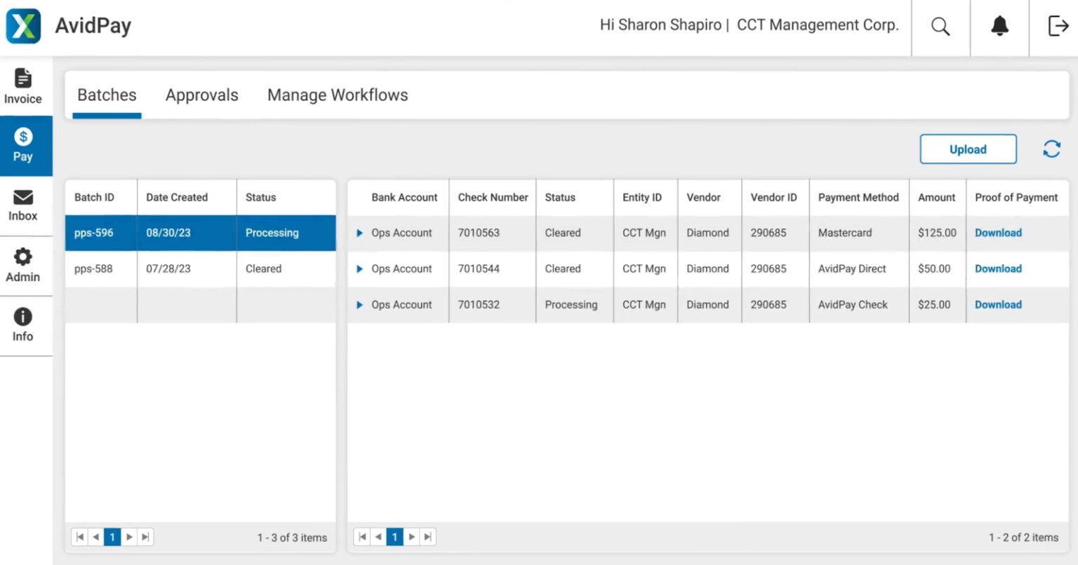Screen dimensions: 1078x565
Task: Click the refresh icon near Upload
Action: click(x=1051, y=149)
